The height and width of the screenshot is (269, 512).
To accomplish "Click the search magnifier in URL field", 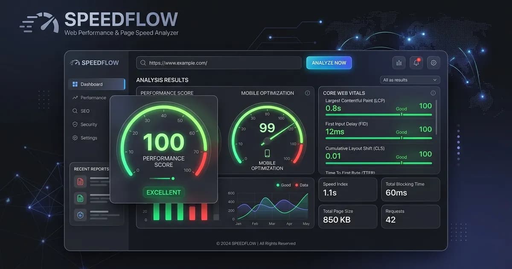I will pos(143,63).
